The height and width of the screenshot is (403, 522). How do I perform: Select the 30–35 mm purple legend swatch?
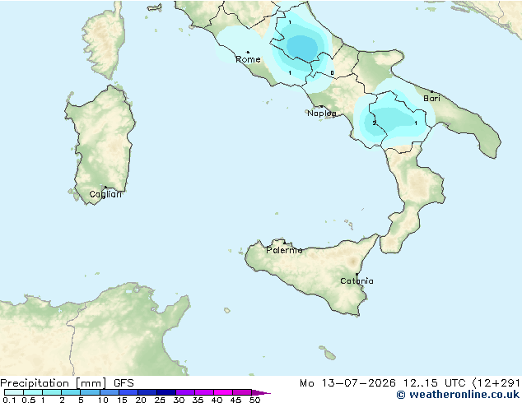185,392
